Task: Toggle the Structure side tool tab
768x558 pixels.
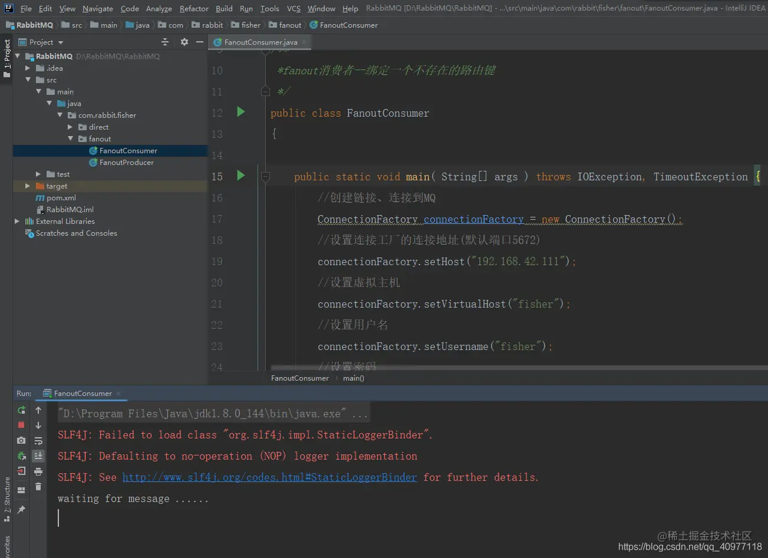Action: tap(6, 500)
